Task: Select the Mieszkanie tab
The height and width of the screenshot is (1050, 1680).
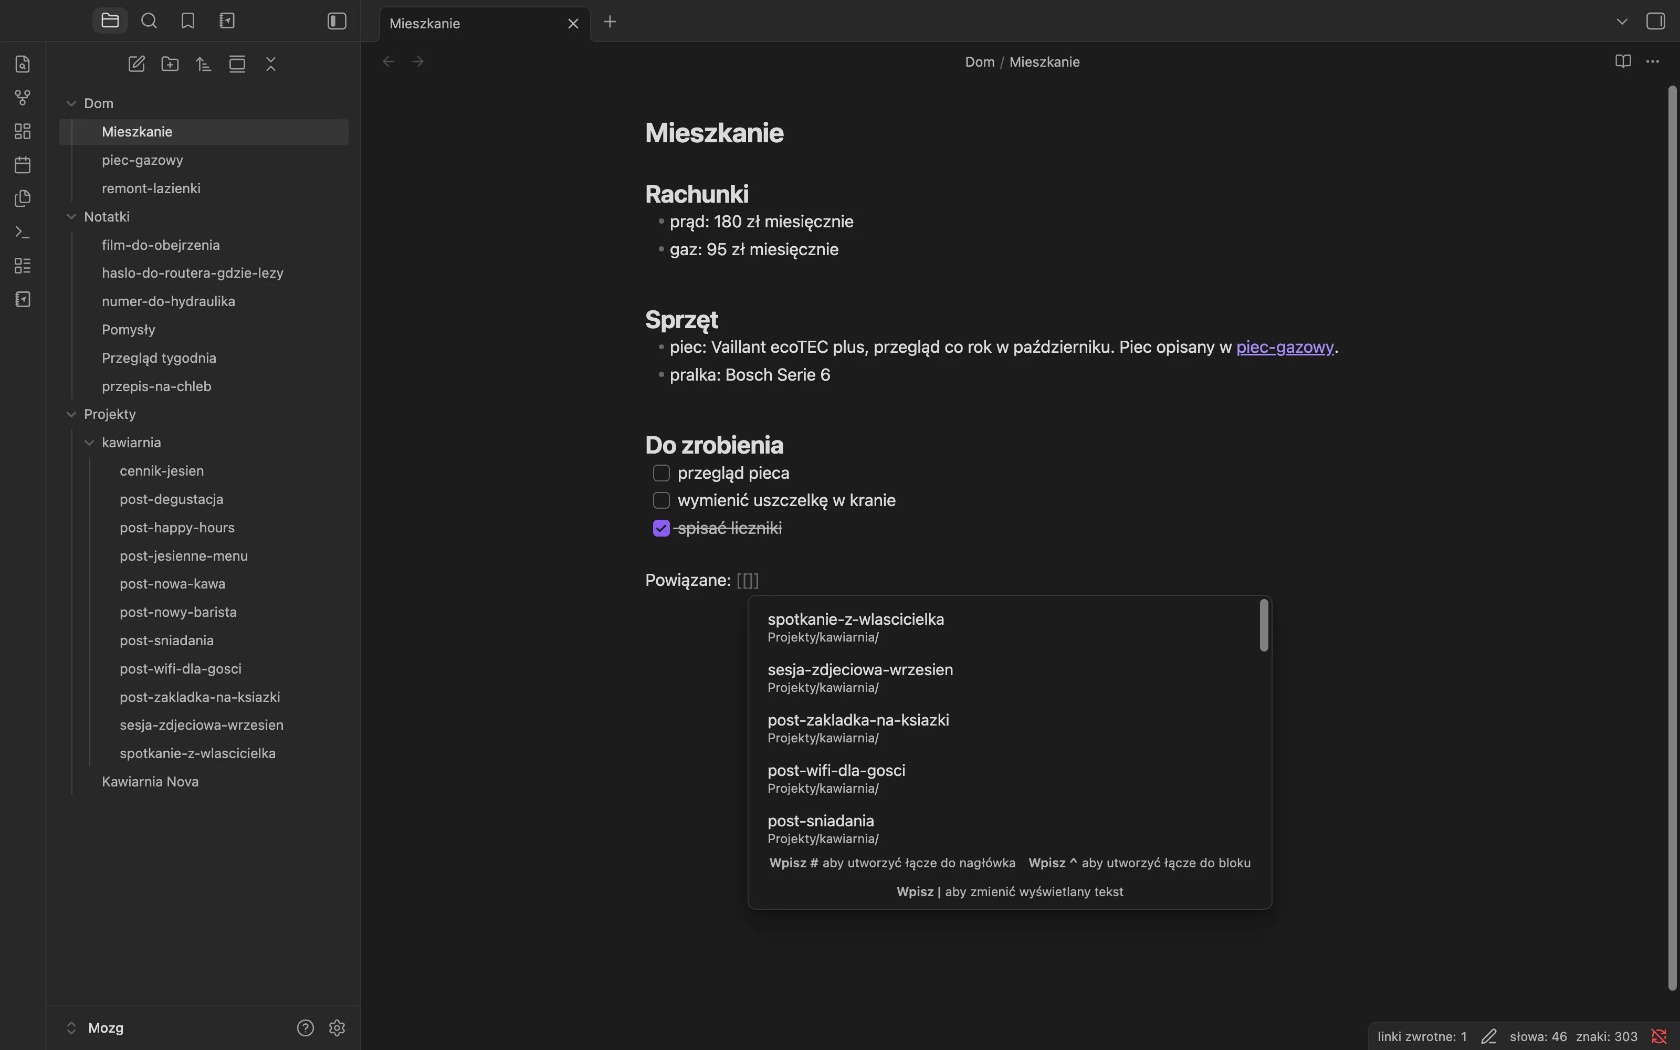Action: coord(485,24)
